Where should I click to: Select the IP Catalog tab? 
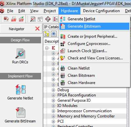(x=51, y=27)
